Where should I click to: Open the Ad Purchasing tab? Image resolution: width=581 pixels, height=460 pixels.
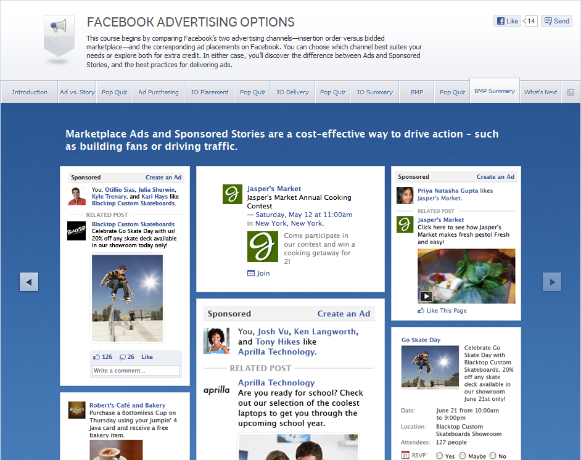coord(159,92)
